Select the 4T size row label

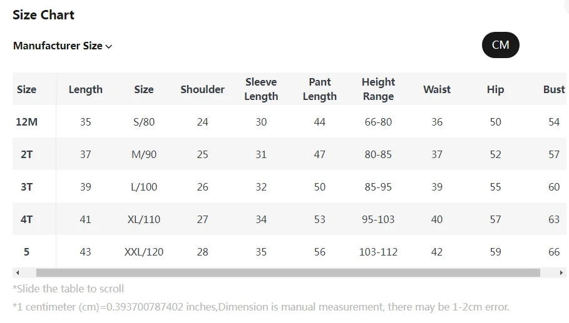tap(27, 219)
